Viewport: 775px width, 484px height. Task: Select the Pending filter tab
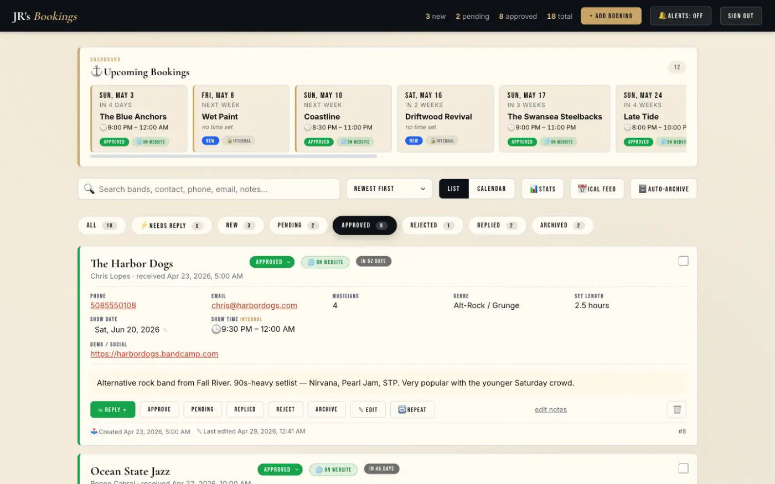298,225
